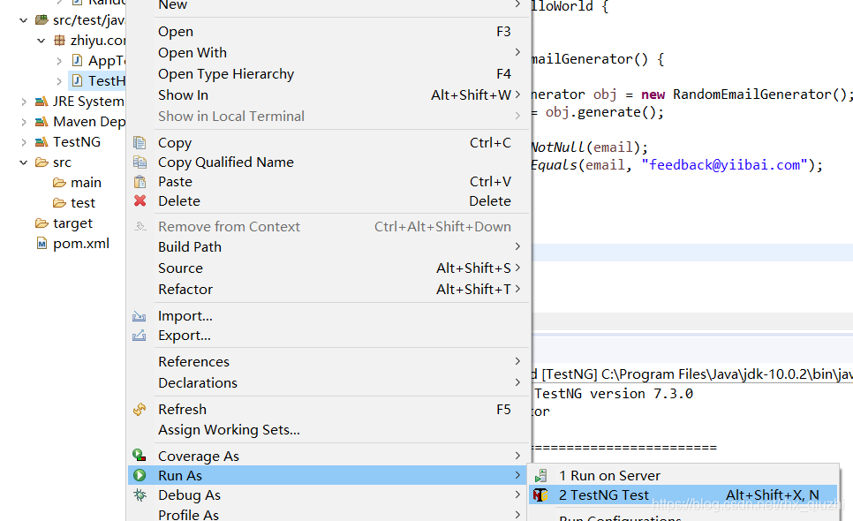Viewport: 853px width, 521px height.
Task: Select 1 Run on Server option
Action: [x=609, y=476]
